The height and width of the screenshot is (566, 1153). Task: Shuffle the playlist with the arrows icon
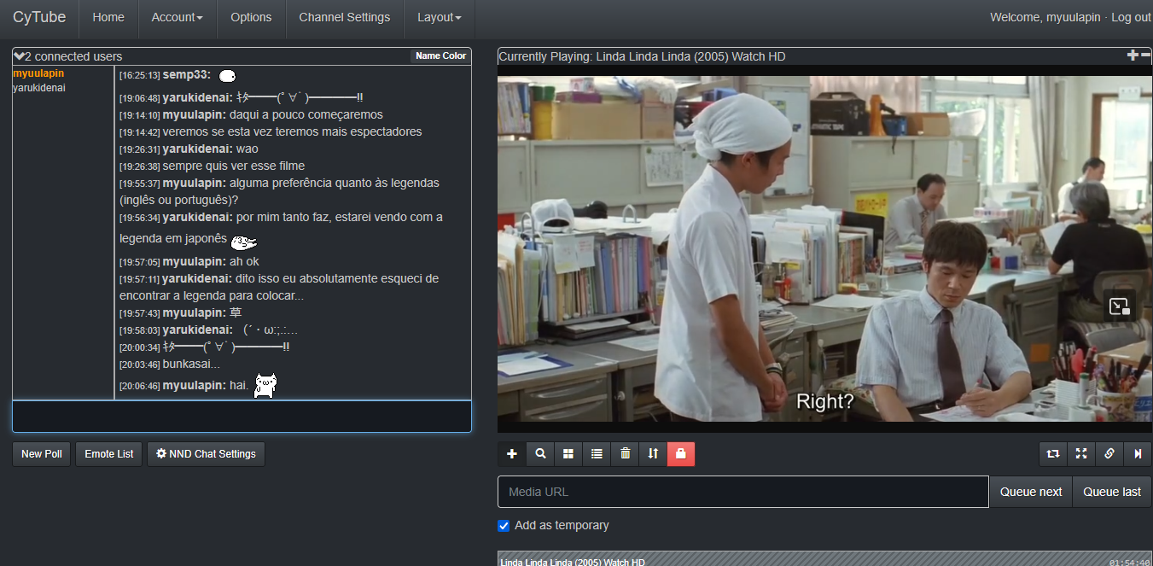[653, 454]
